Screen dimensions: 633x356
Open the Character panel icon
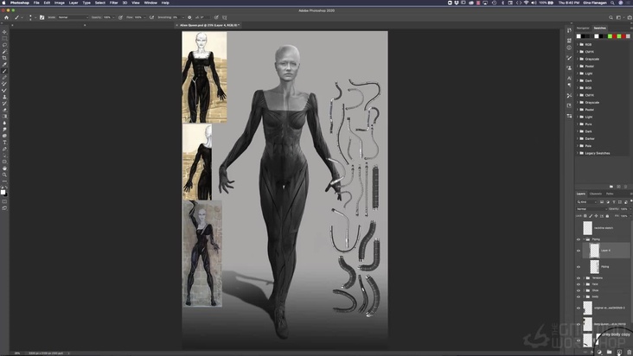tap(569, 78)
